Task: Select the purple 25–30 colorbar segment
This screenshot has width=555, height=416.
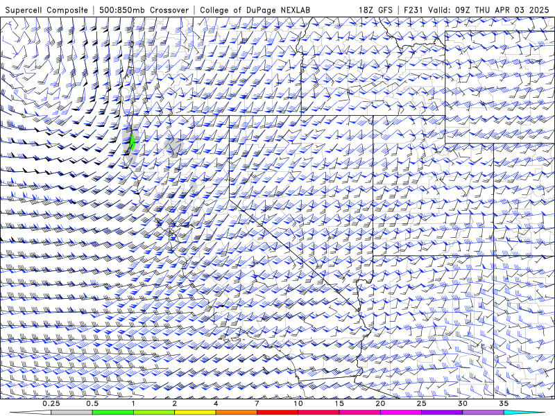Action: click(x=442, y=413)
